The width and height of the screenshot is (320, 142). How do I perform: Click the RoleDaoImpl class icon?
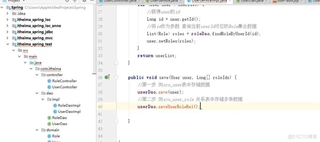(x=55, y=105)
